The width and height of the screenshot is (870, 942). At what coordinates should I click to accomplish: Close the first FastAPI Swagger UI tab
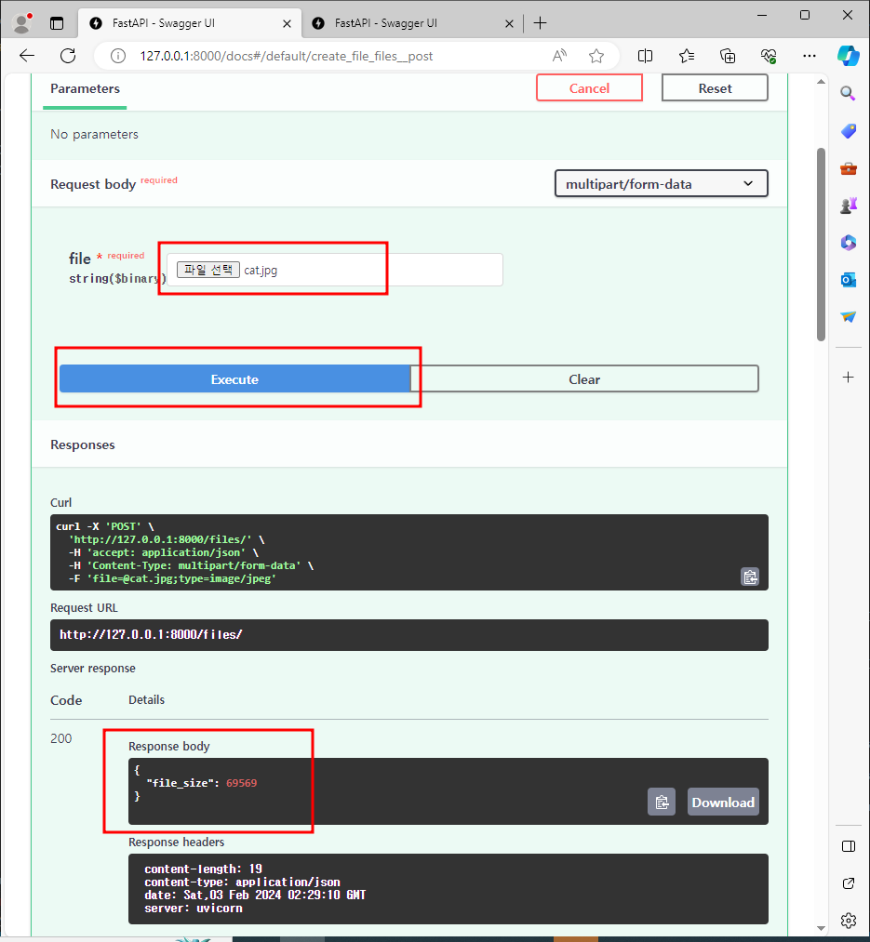tap(287, 23)
